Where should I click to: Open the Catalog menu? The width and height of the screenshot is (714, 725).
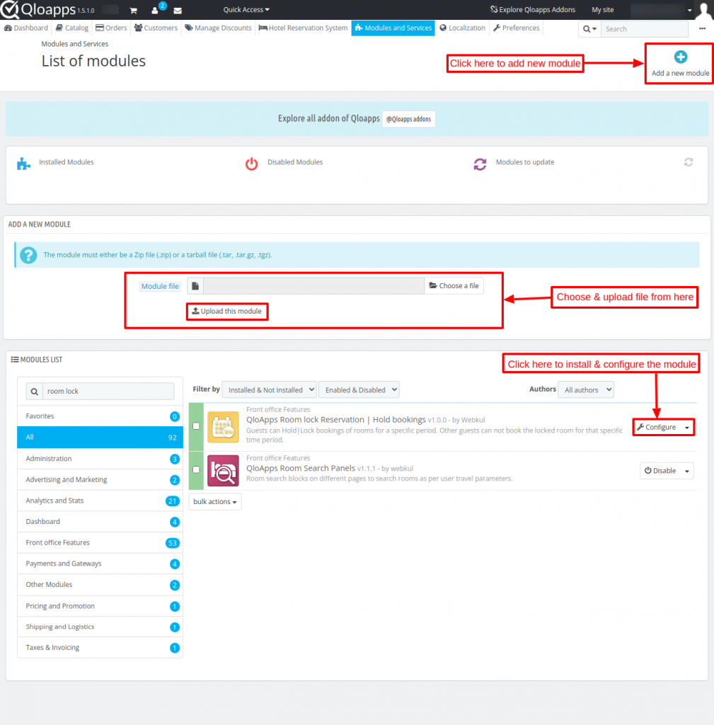click(x=72, y=28)
